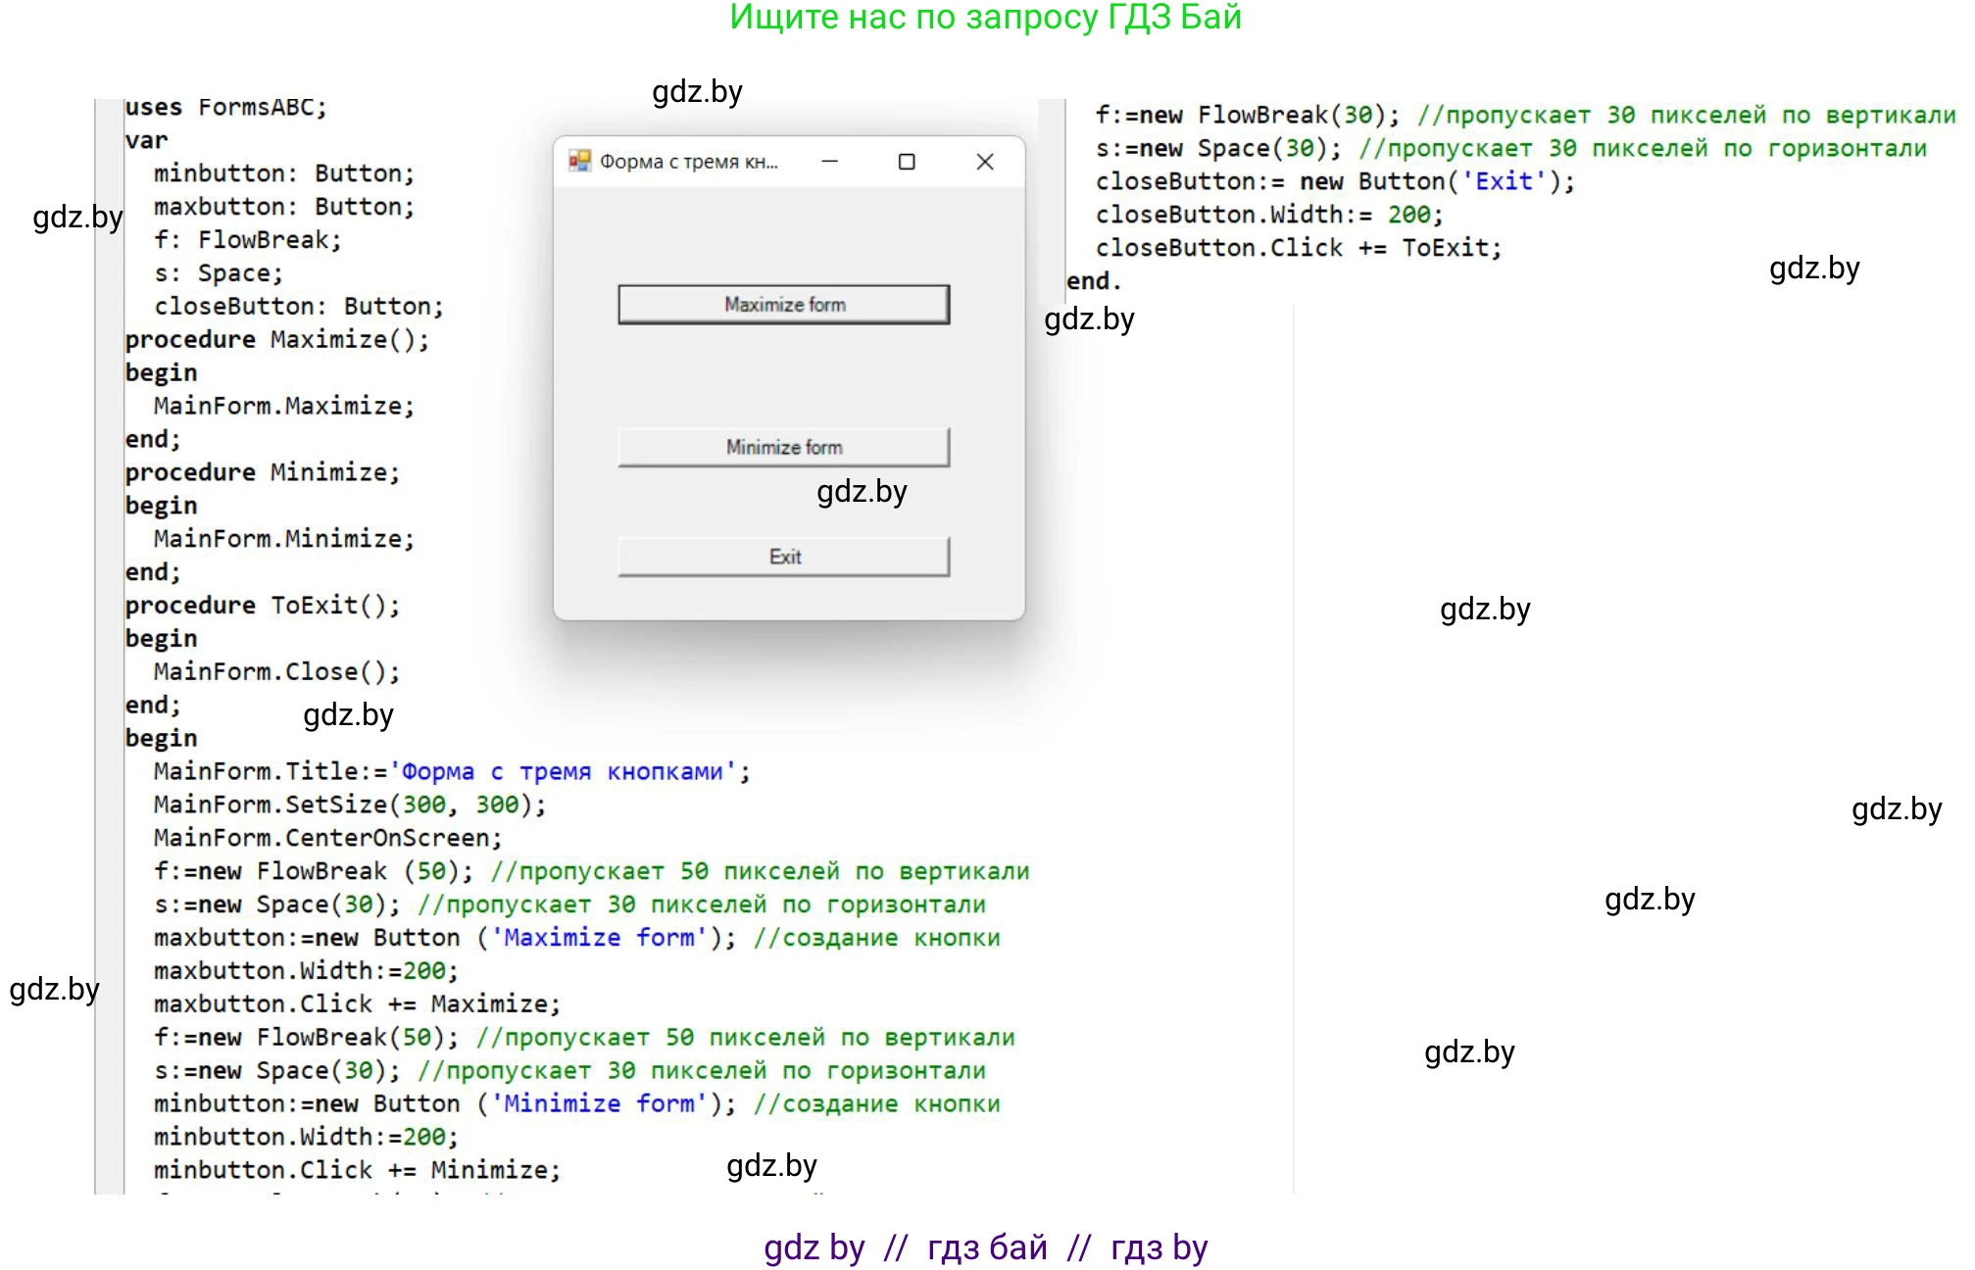Click the 'MainForm.CenterOnScreen;' line
Viewport: 1975px width, 1270px height.
(x=327, y=838)
